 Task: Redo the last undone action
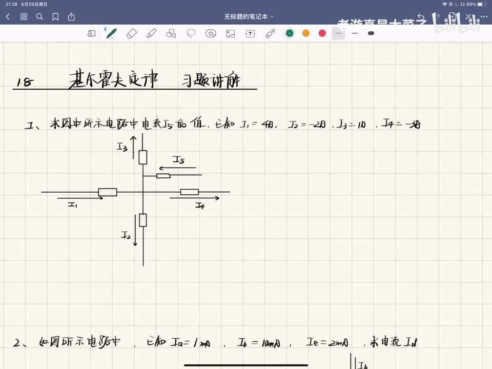coord(437,17)
